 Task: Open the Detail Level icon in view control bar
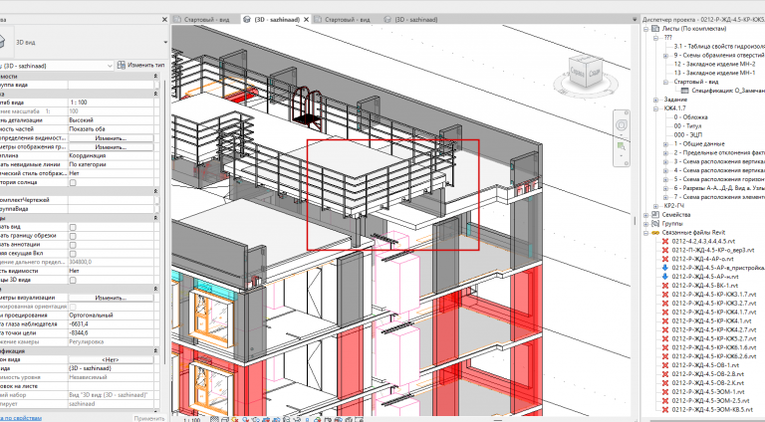215,420
